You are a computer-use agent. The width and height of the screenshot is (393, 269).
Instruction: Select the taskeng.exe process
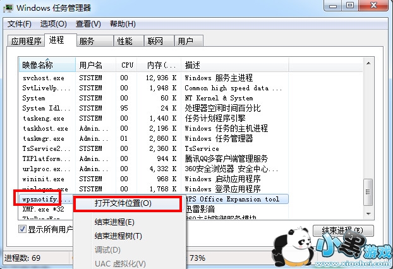(154, 118)
